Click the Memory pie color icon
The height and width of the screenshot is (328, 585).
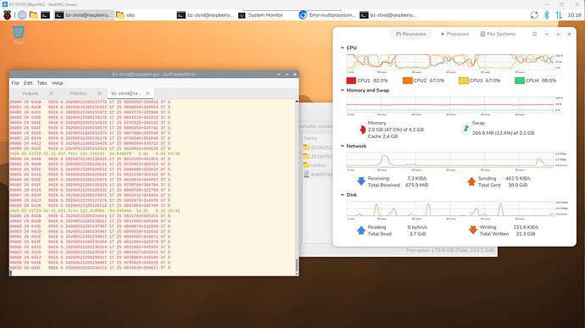click(362, 130)
